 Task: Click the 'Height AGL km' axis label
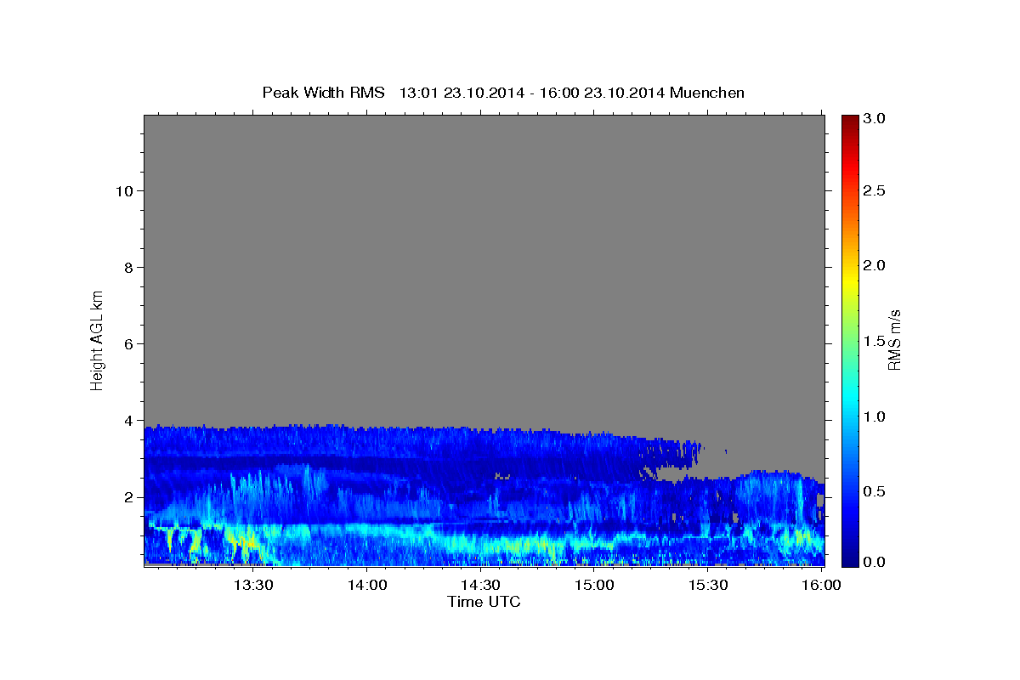click(98, 339)
